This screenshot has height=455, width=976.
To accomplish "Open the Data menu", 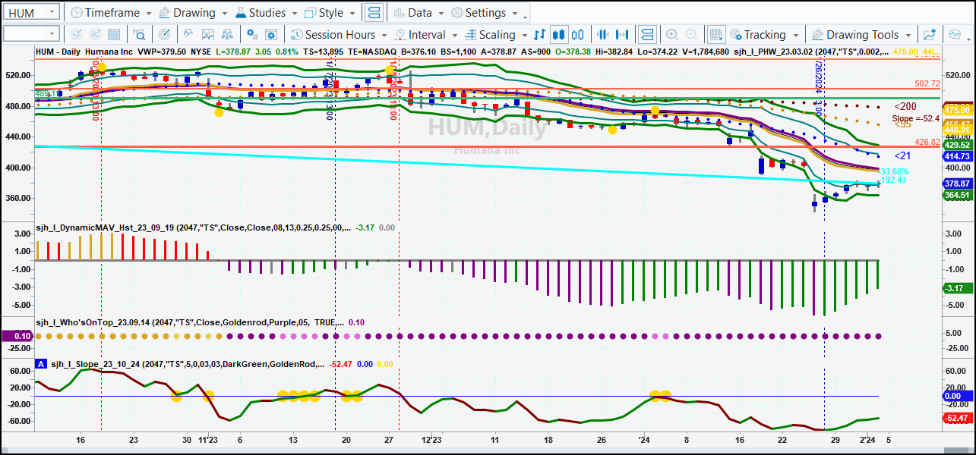I will 419,13.
